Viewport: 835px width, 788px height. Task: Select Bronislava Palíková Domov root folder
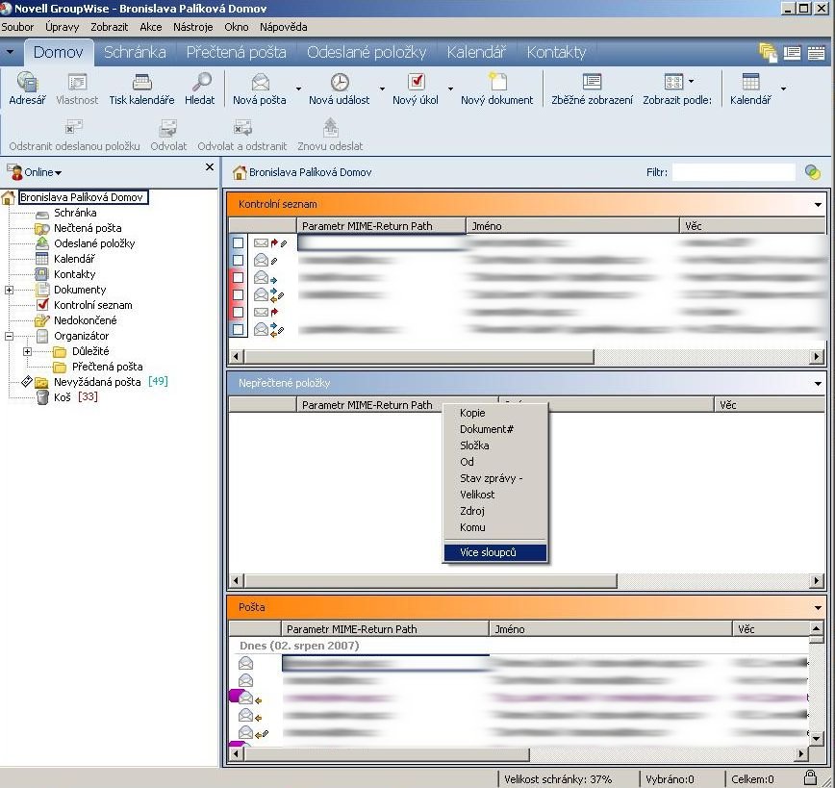point(82,197)
